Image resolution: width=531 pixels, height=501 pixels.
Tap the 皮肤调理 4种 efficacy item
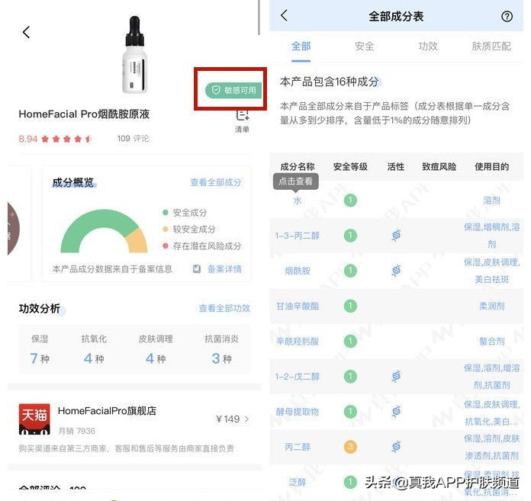tap(156, 349)
